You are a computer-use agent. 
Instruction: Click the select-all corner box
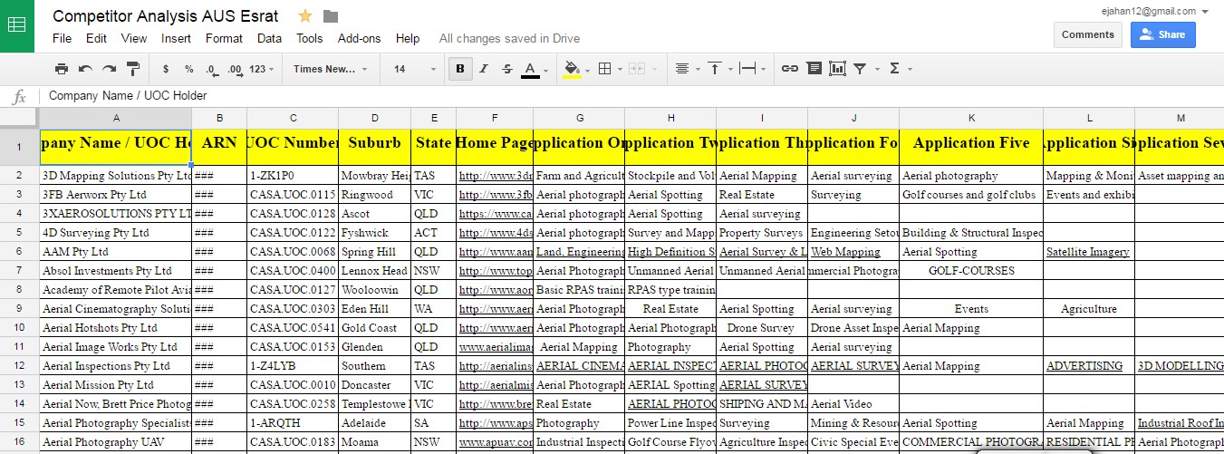[x=19, y=119]
